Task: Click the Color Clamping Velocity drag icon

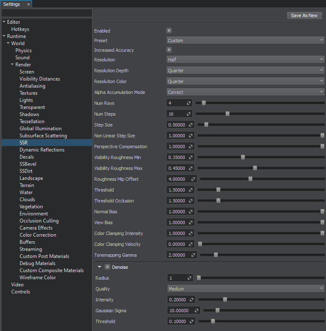Action: click(191, 244)
